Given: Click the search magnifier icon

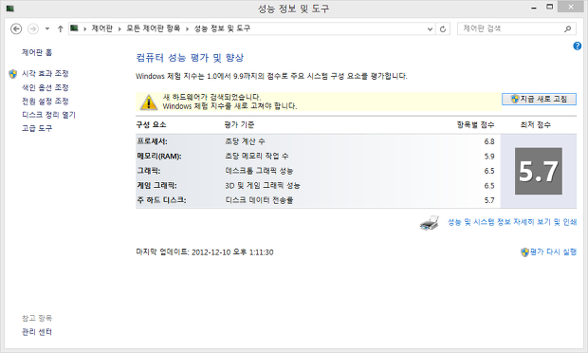Looking at the screenshot, I should click(x=568, y=28).
